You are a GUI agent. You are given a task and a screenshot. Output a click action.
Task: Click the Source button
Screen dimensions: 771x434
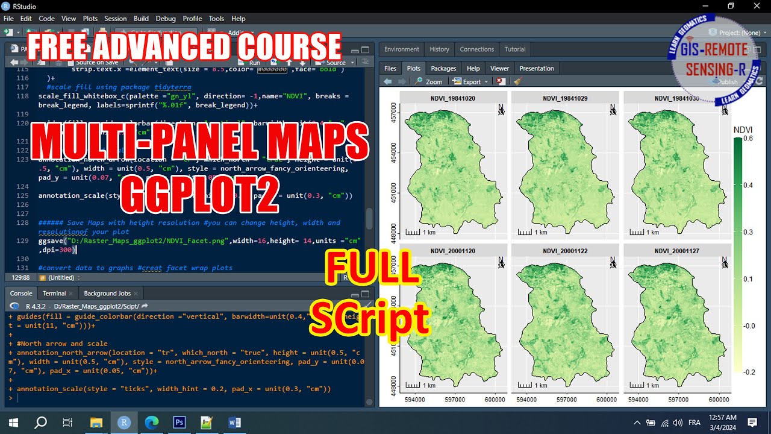point(331,63)
